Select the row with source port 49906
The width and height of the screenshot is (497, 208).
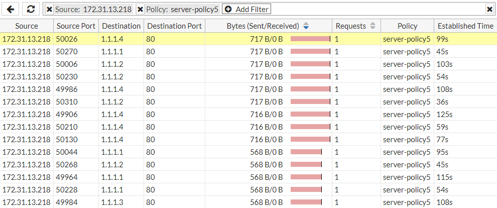tap(248, 114)
